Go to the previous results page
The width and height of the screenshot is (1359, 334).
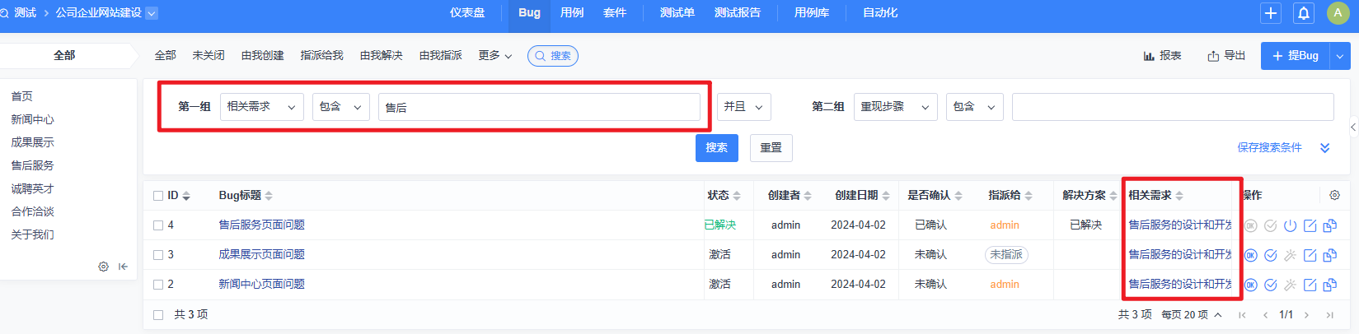click(x=1265, y=315)
